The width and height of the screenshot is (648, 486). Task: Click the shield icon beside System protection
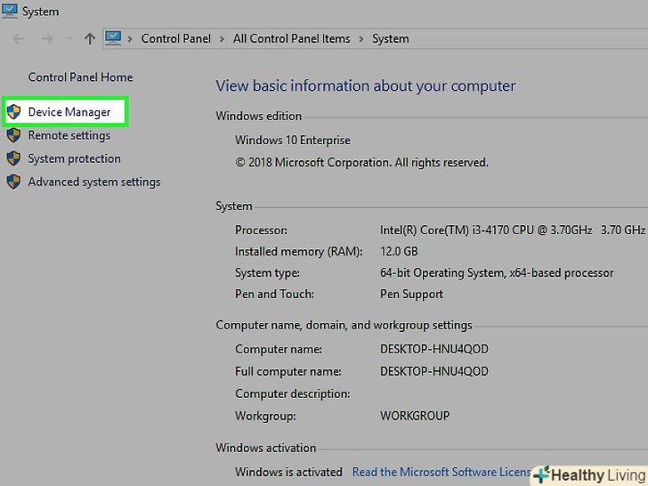point(13,158)
